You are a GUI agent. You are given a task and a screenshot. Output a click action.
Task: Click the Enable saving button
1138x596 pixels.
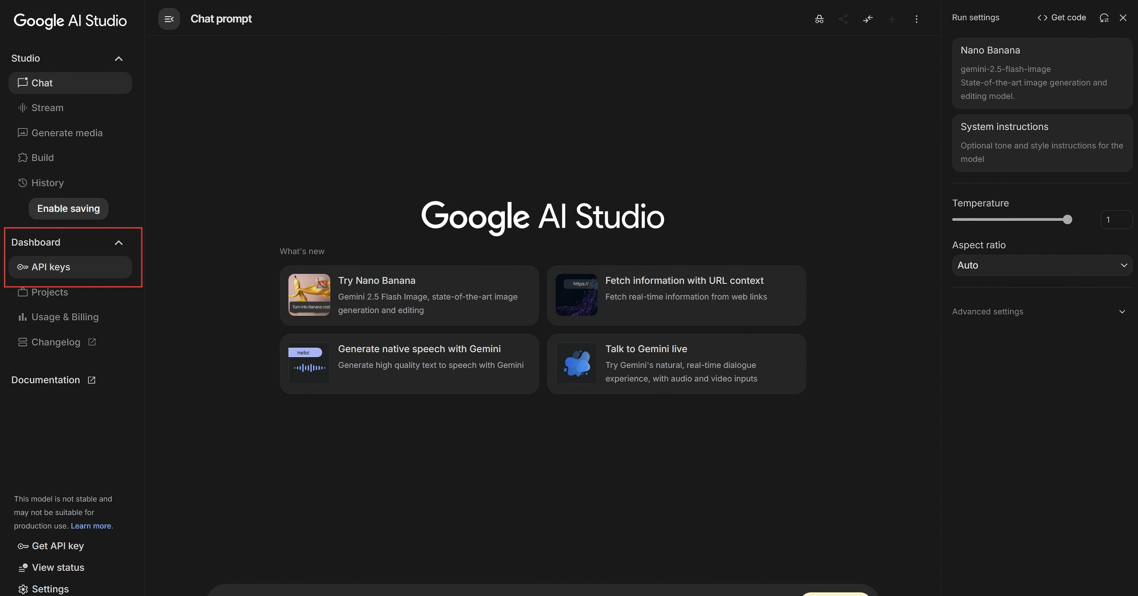(x=68, y=208)
